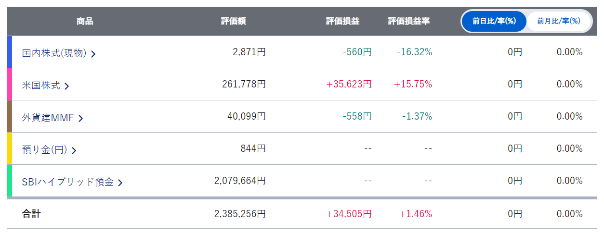
Task: Click the pink color bar for 米国株式
Action: [x=10, y=84]
